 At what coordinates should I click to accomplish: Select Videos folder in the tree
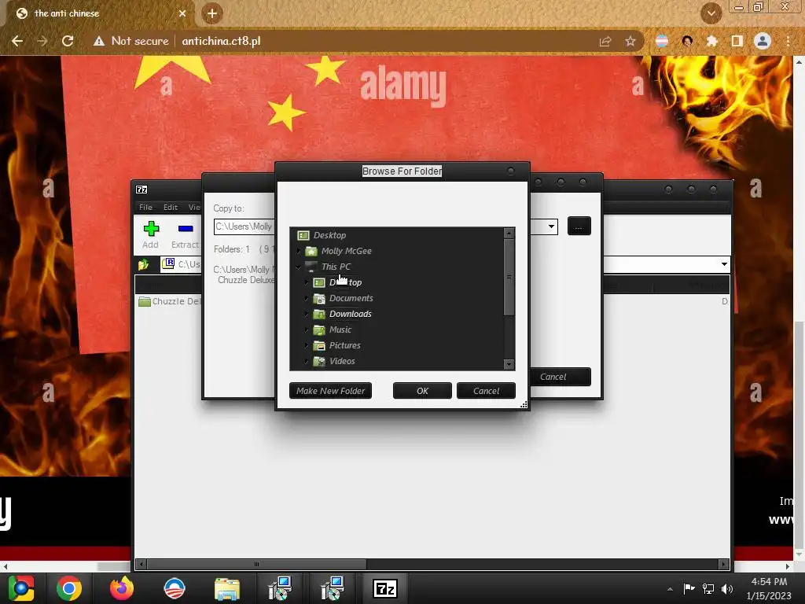(x=342, y=361)
